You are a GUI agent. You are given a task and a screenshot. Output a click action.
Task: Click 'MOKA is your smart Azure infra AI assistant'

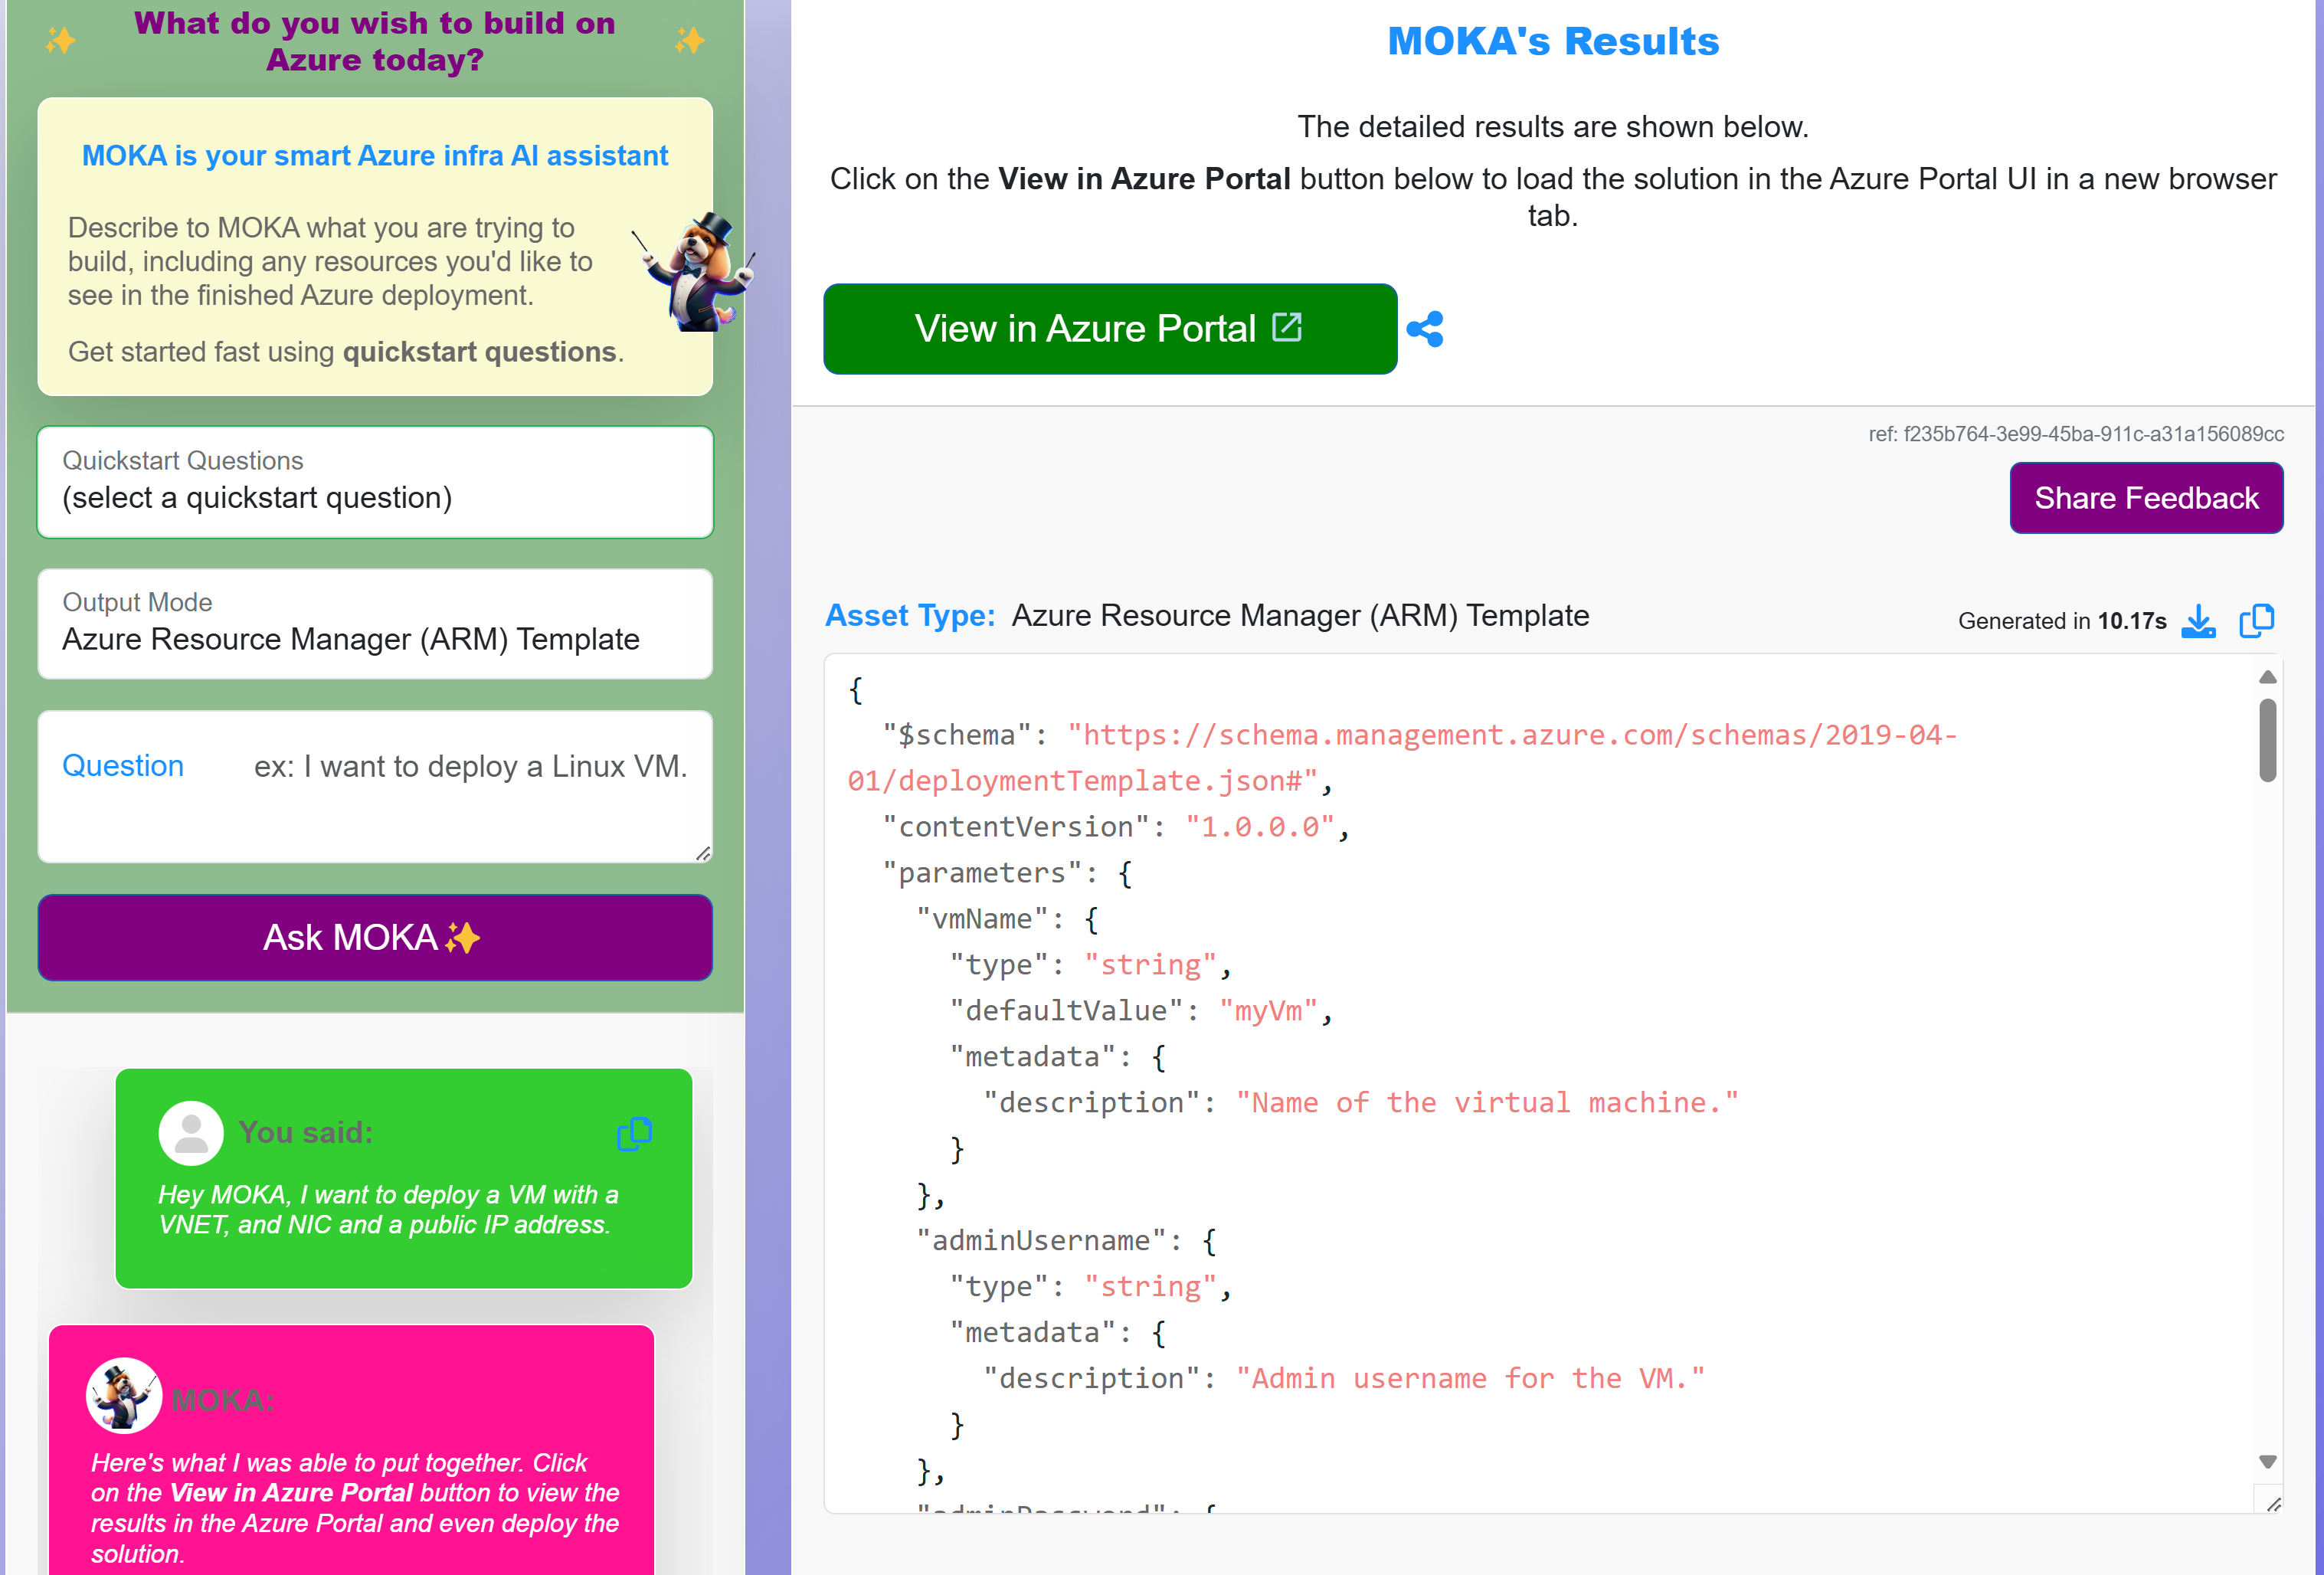(x=375, y=156)
